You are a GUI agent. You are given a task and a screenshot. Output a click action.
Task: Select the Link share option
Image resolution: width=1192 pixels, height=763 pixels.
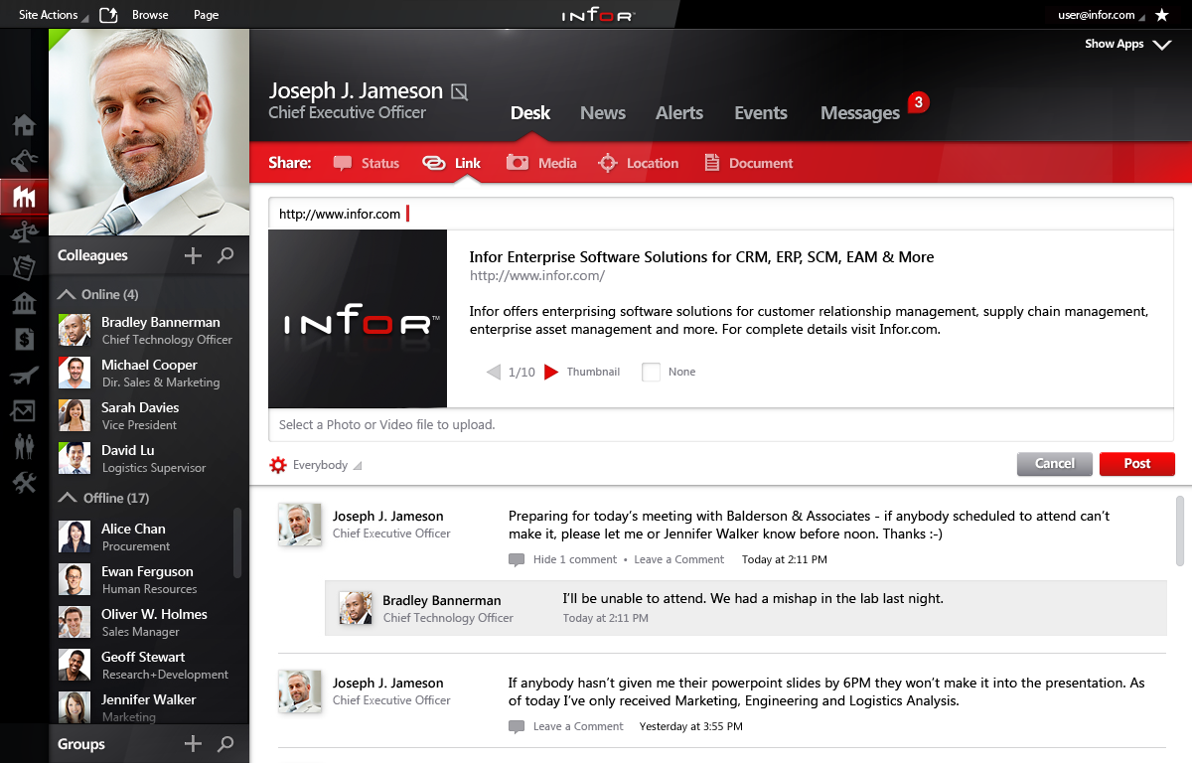[452, 163]
